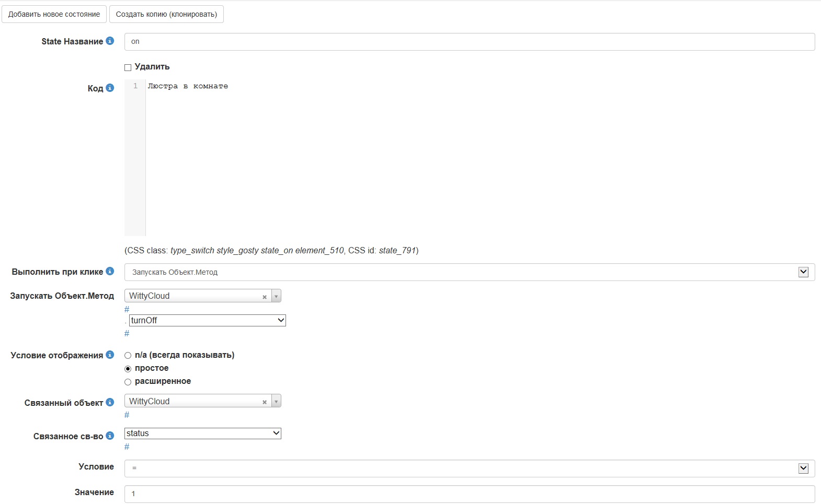821x504 pixels.
Task: Click Создать копию (клонировать) button
Action: point(166,14)
